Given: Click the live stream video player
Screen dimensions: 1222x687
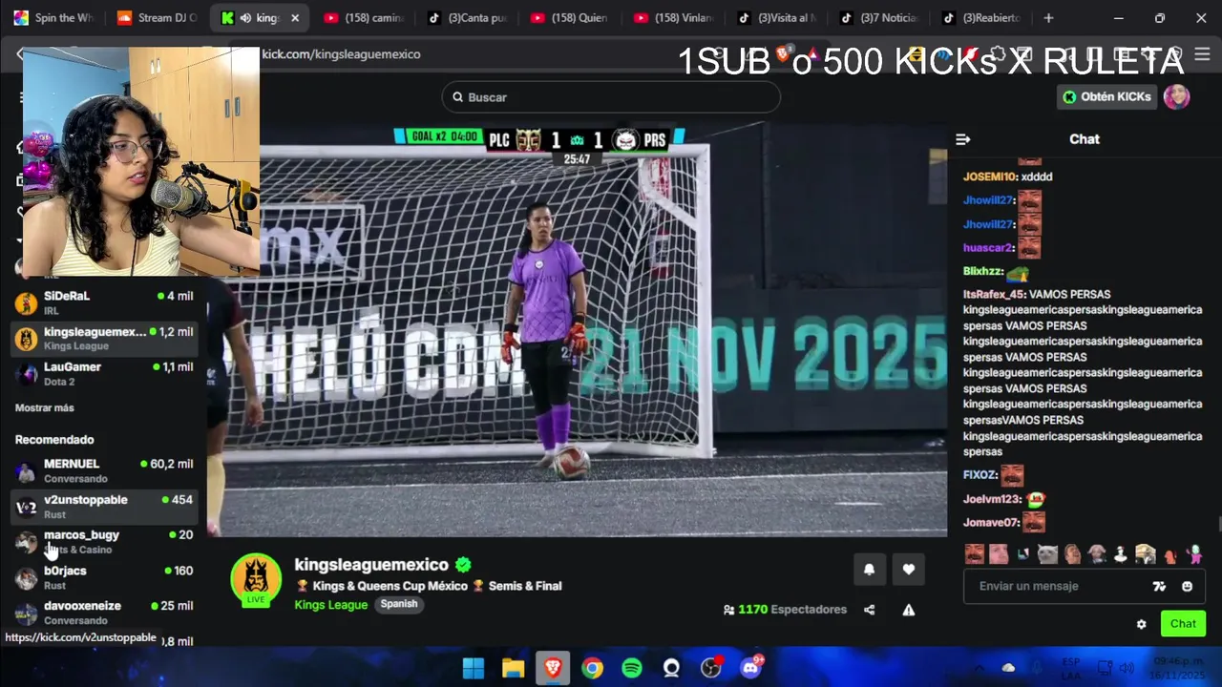Looking at the screenshot, I should point(578,330).
